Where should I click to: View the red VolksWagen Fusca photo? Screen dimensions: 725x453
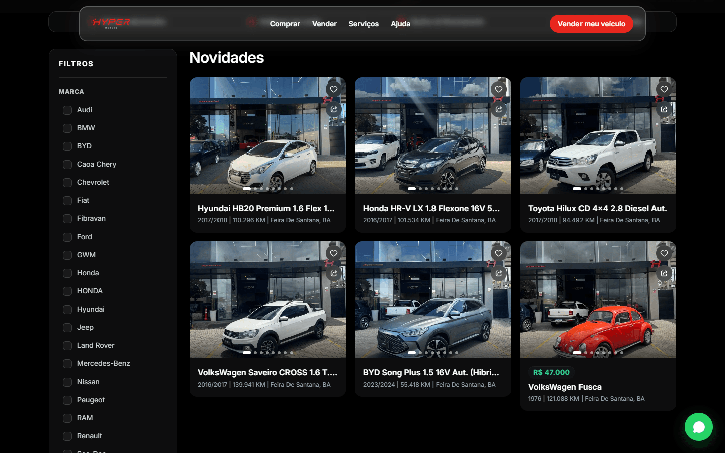click(x=598, y=300)
